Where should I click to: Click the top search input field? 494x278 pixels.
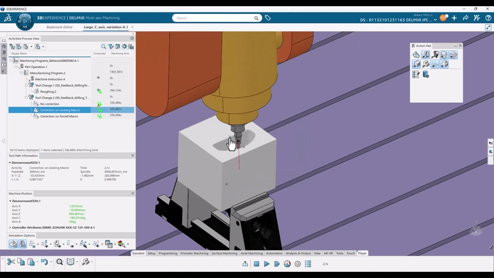click(x=214, y=18)
